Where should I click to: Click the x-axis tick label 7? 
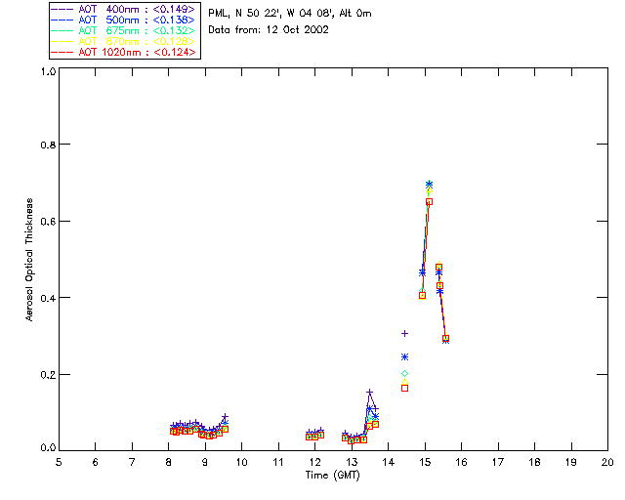click(x=132, y=462)
